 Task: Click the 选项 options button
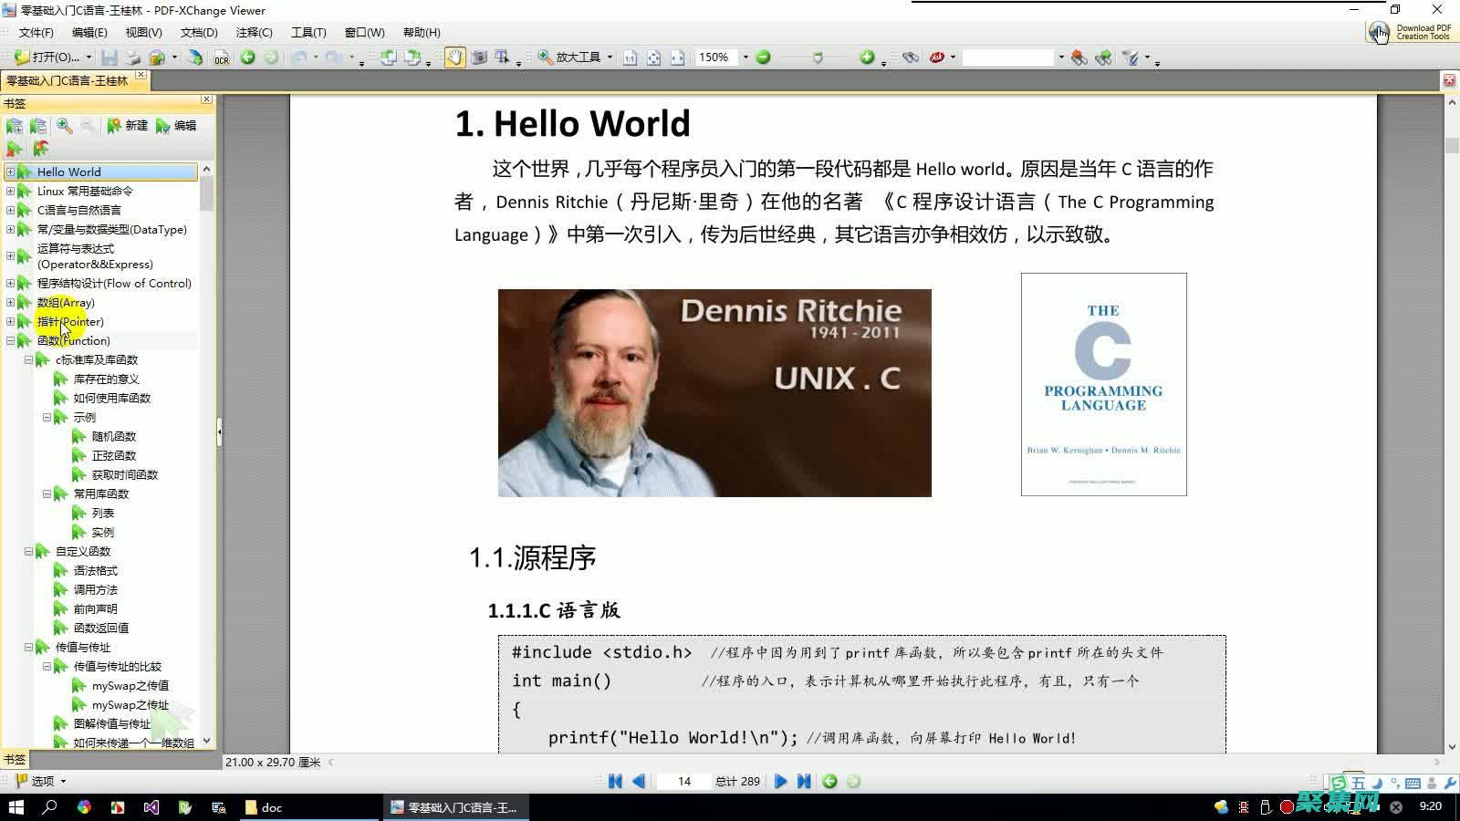click(x=41, y=782)
